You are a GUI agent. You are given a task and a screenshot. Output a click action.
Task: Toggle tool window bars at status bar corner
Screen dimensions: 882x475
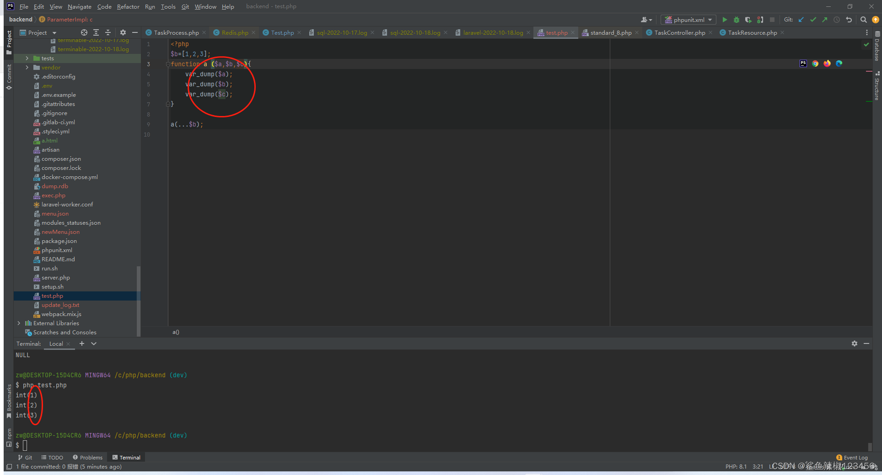[9, 467]
